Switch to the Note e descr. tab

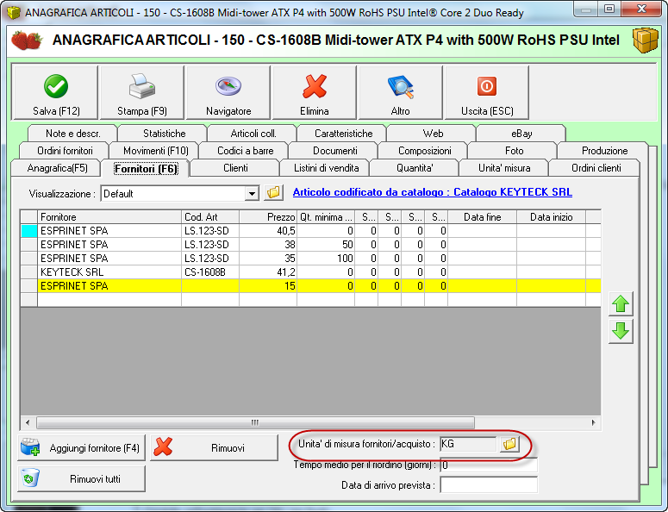tap(73, 134)
